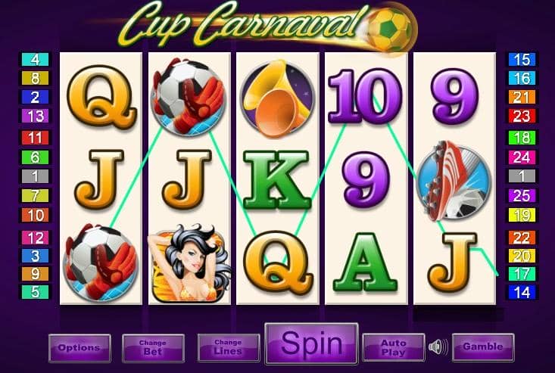Toggle payline 17 marker on the right
This screenshot has width=555, height=373.
click(522, 274)
